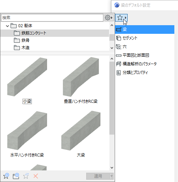Click folder tree scroll up arrow

pos(112,26)
